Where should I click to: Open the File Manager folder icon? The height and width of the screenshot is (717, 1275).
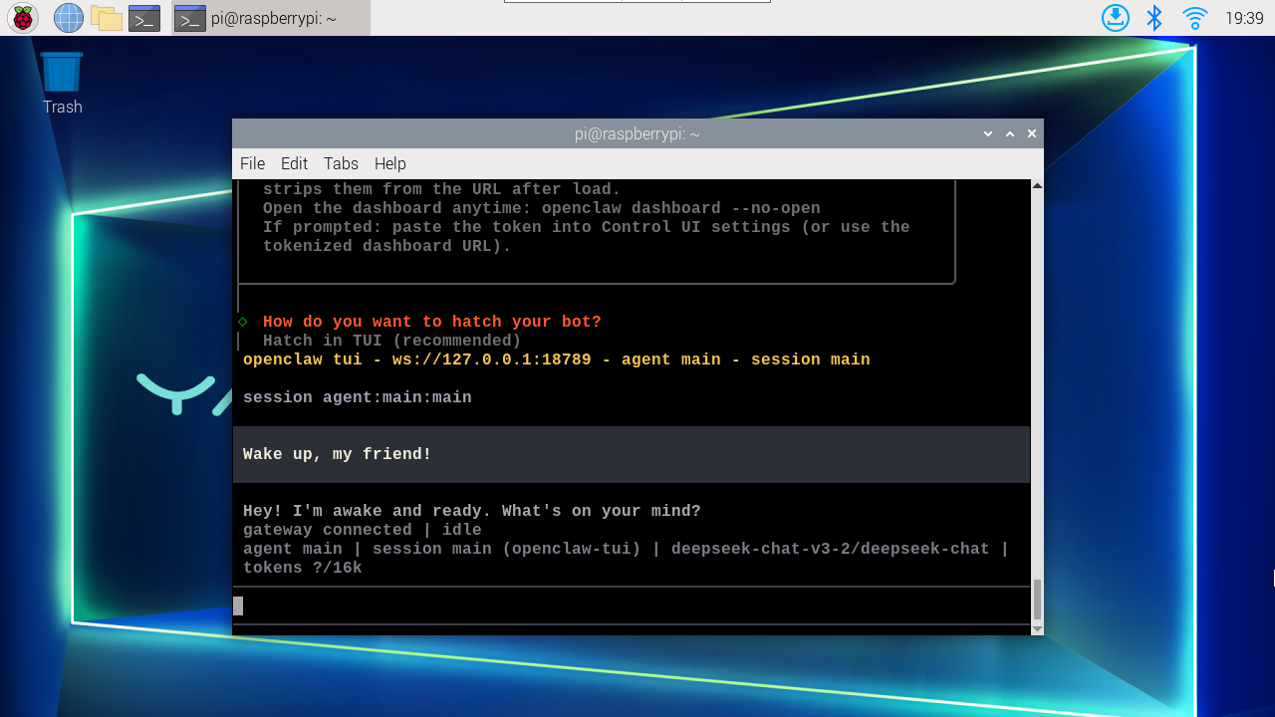pyautogui.click(x=106, y=18)
